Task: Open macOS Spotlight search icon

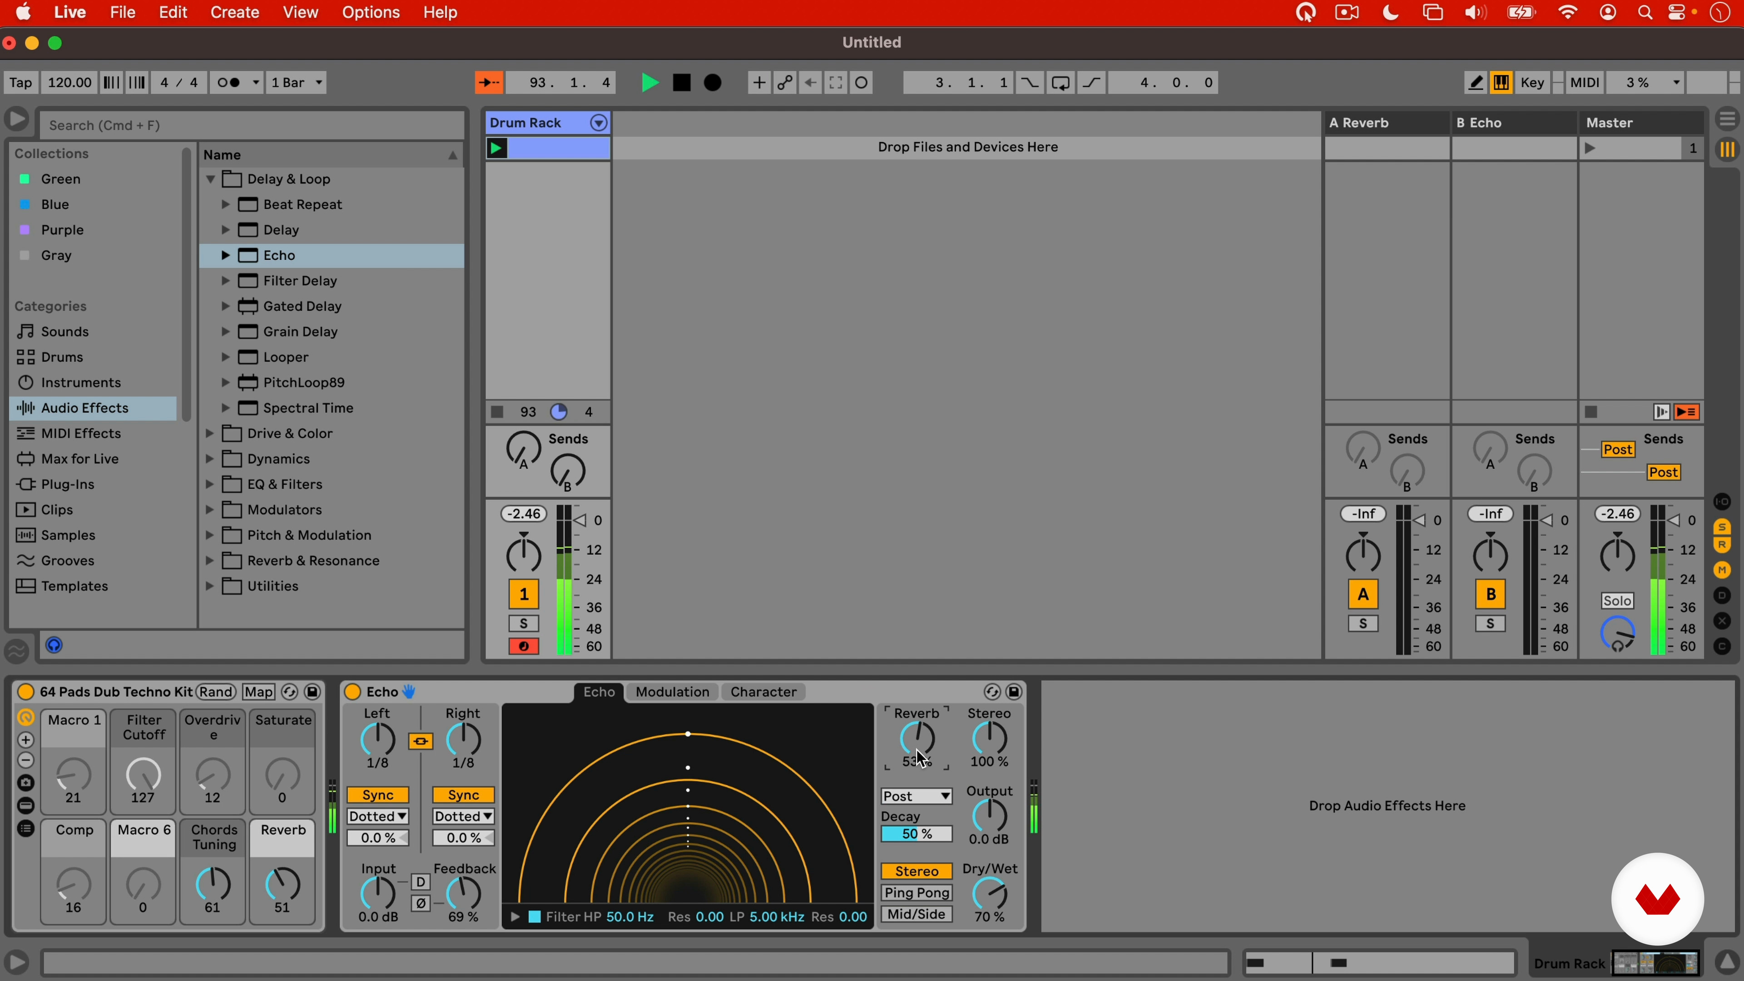Action: coord(1645,12)
